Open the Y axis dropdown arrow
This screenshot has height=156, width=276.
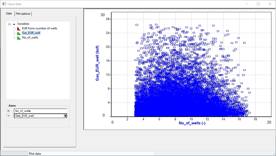coord(65,116)
